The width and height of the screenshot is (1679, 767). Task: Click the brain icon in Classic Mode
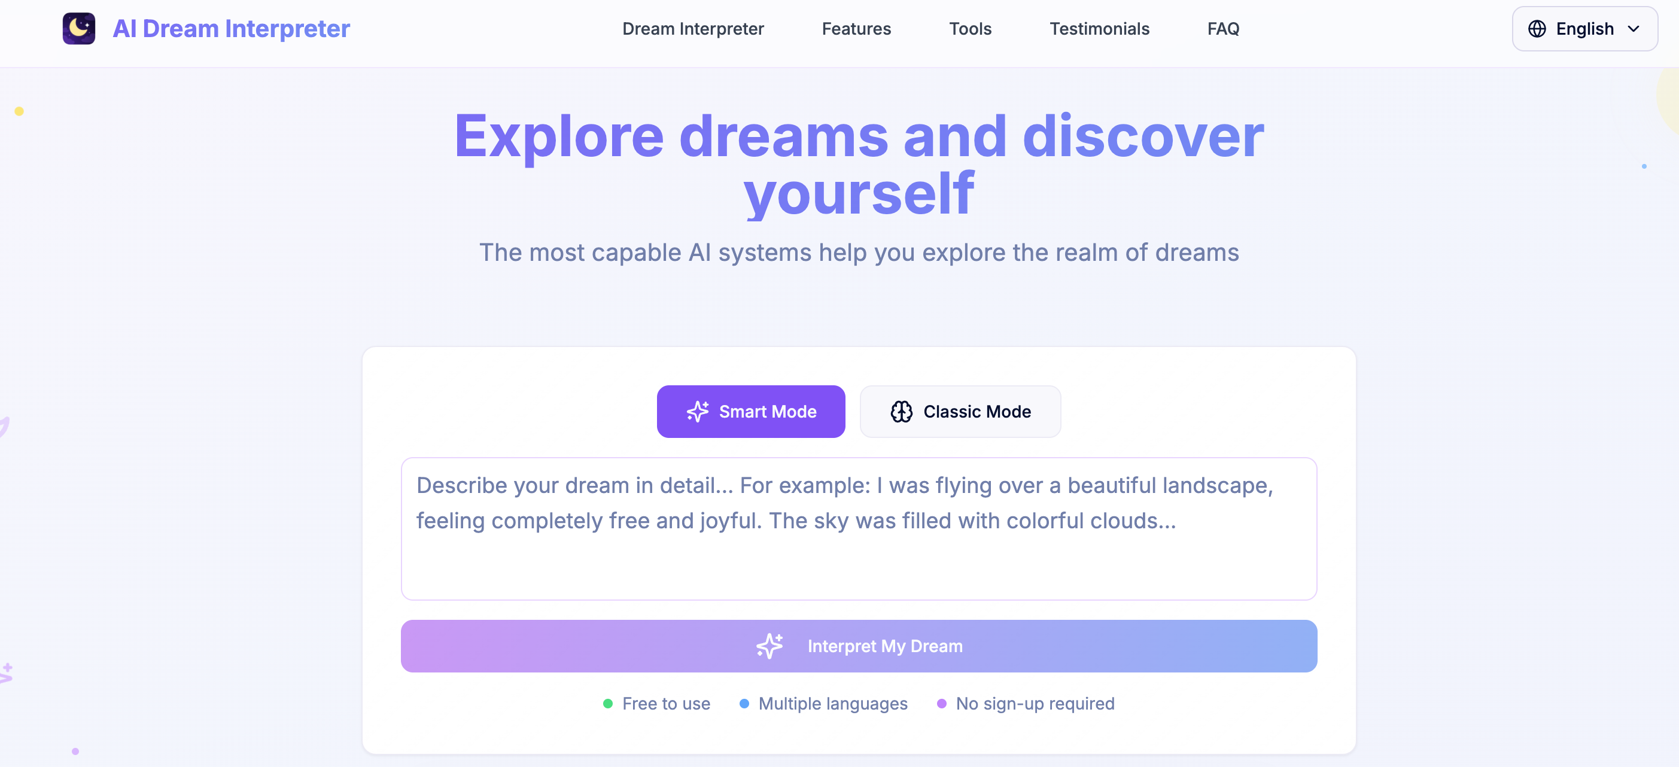(x=901, y=411)
